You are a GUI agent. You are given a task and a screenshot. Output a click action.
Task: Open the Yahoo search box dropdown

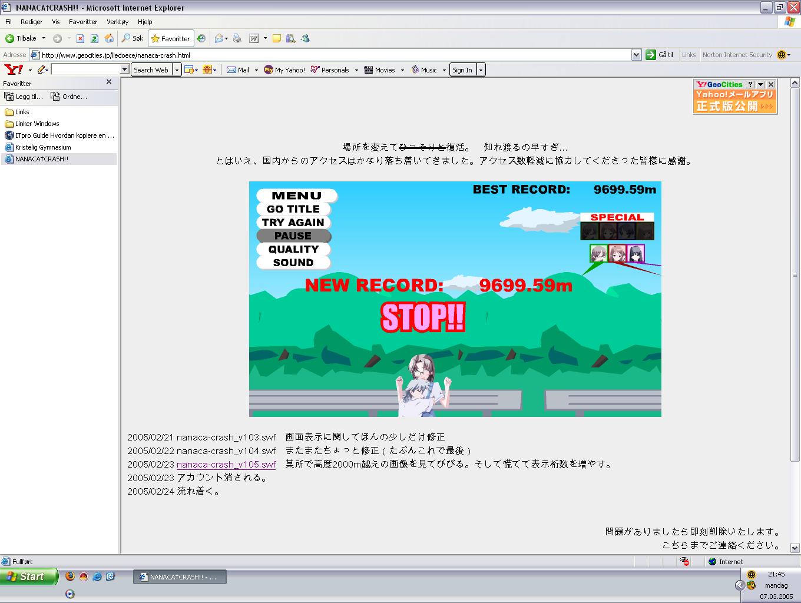coord(124,69)
